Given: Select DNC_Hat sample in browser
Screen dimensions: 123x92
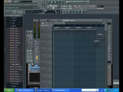Looking at the screenshot, I should [x=14, y=48].
